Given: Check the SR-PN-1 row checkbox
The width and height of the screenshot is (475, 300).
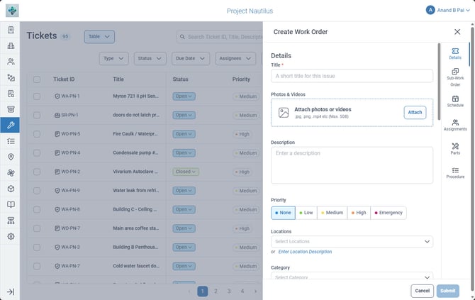Looking at the screenshot, I should tap(37, 115).
